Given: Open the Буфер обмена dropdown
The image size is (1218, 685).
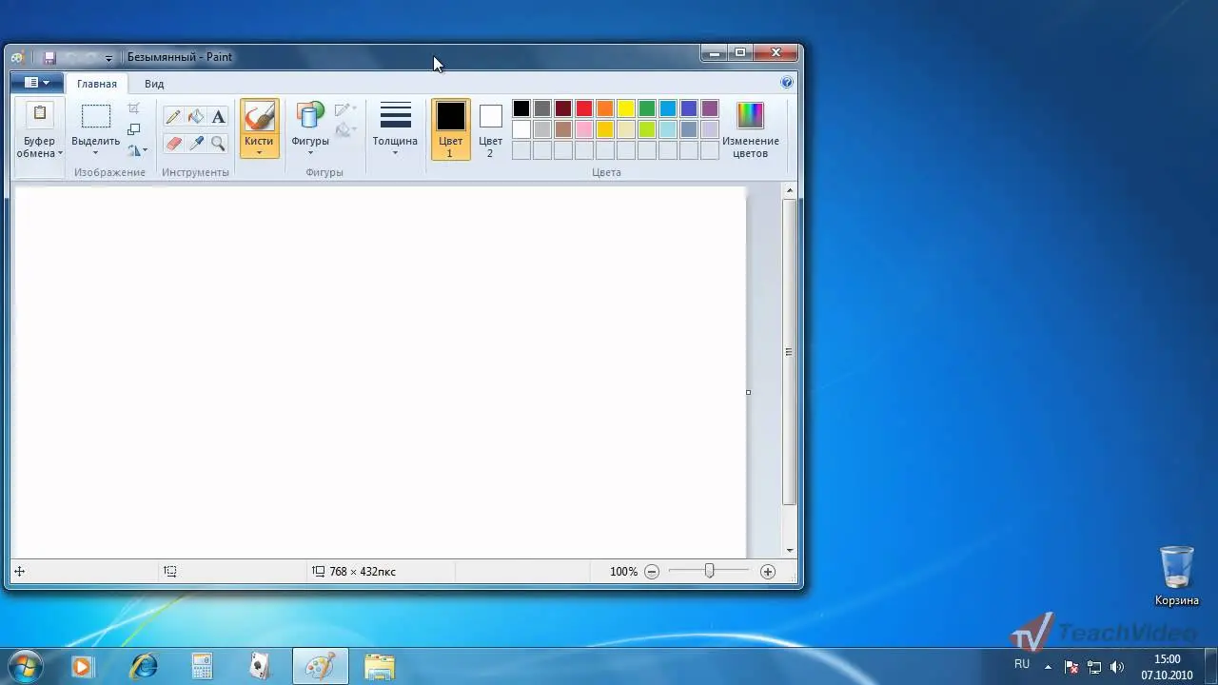Looking at the screenshot, I should pos(39,129).
